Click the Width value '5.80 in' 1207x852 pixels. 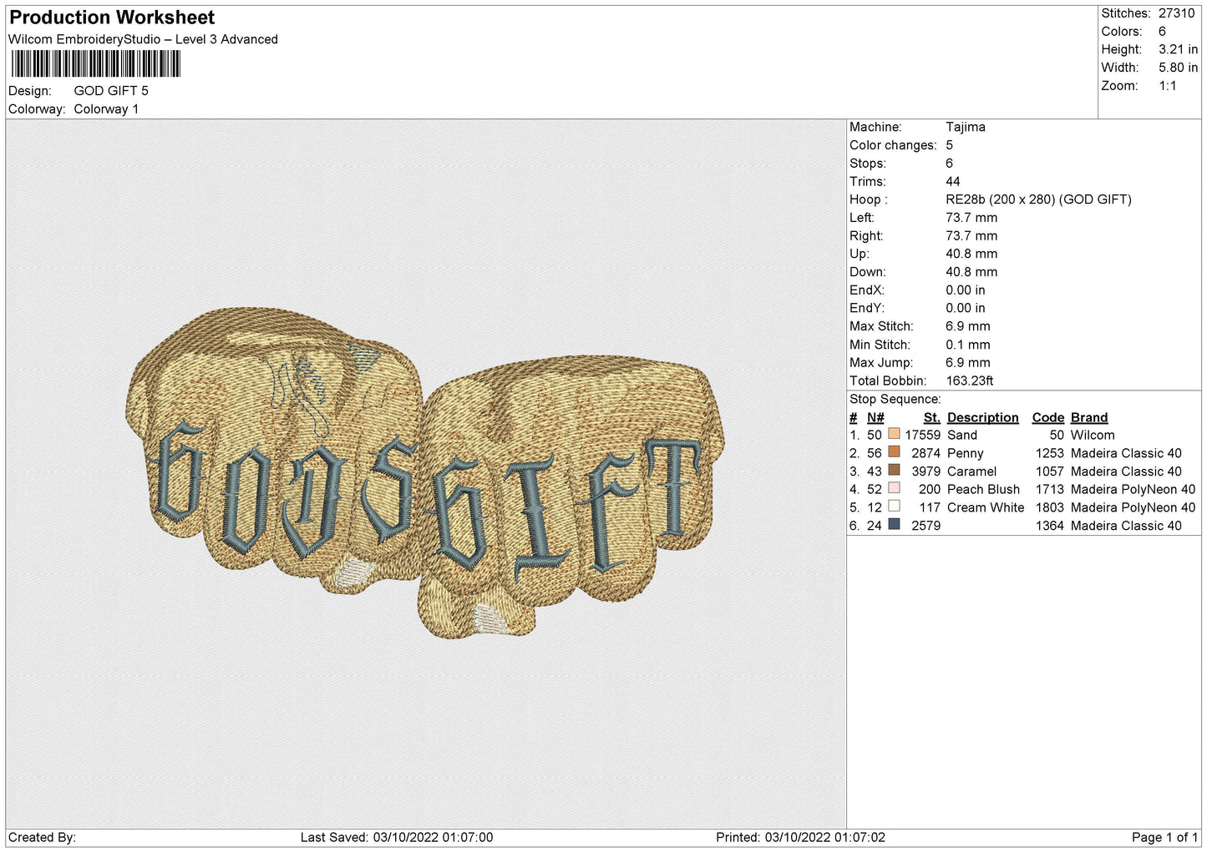tap(1178, 68)
